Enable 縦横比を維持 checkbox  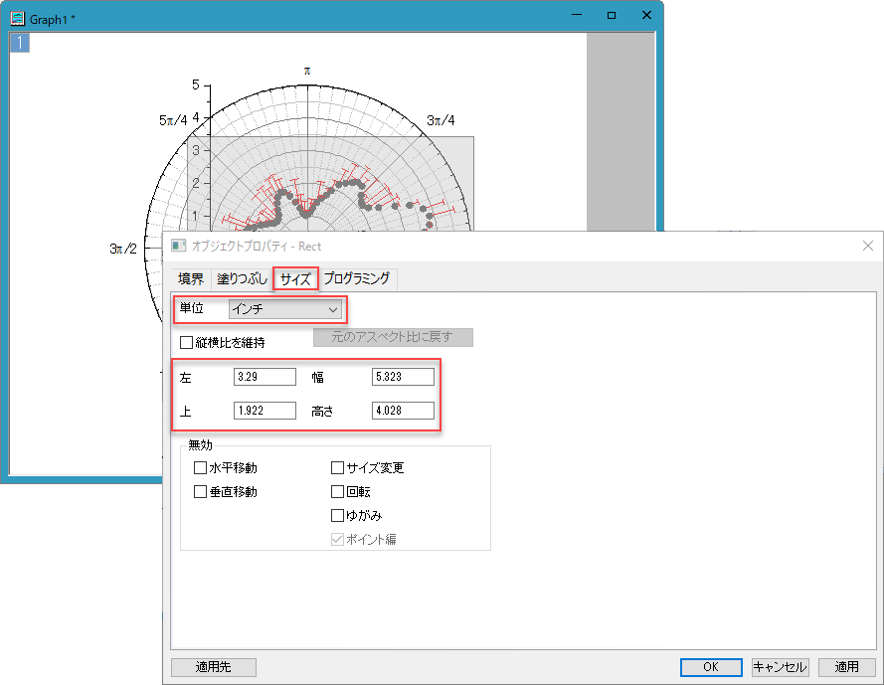coord(186,342)
